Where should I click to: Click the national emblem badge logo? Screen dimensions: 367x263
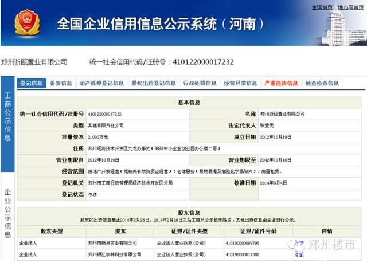click(x=27, y=22)
